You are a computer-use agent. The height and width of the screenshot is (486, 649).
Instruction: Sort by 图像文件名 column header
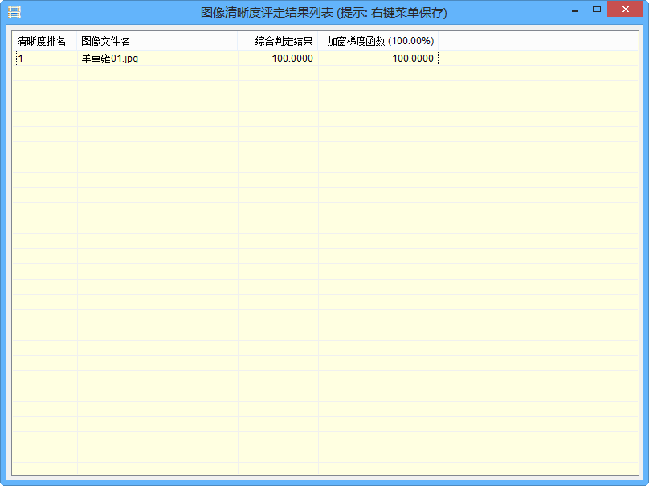(x=157, y=41)
